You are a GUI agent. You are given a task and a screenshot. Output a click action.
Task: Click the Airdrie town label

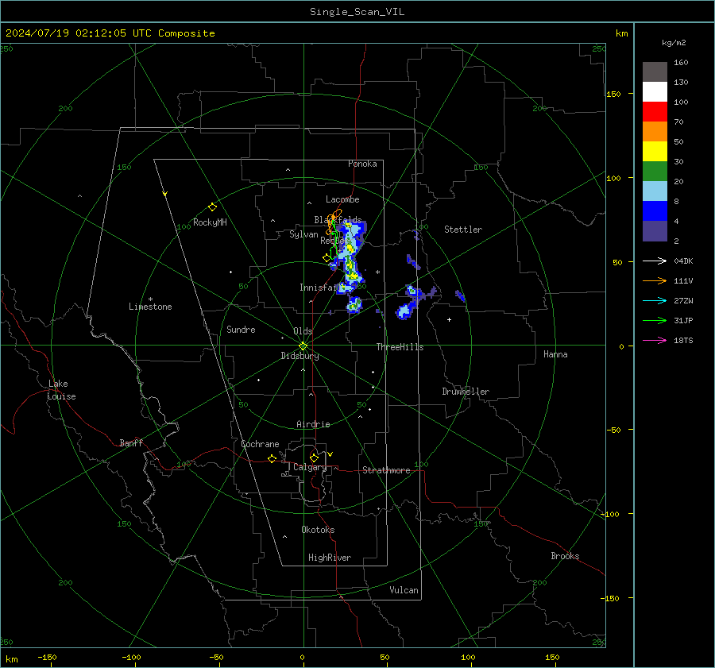pos(313,424)
